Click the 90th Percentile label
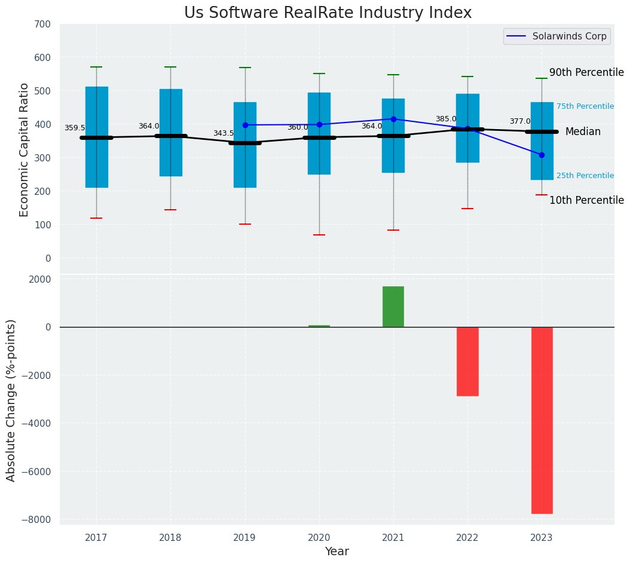Viewport: 630px width, 563px height. 586,72
